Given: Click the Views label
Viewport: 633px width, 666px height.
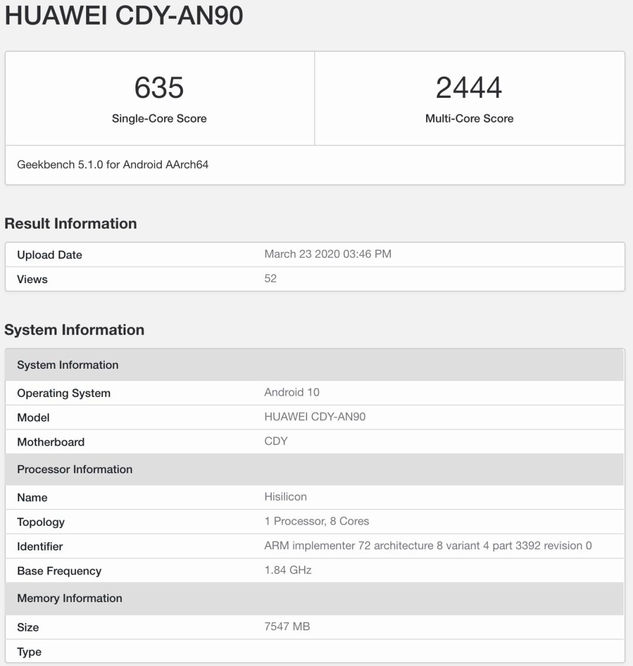Looking at the screenshot, I should (32, 280).
